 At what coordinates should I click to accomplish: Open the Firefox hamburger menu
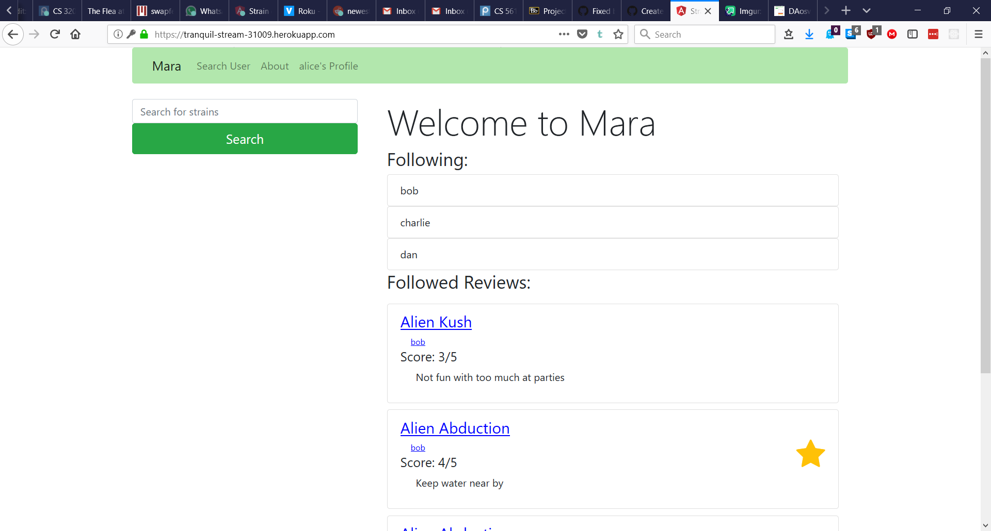tap(979, 34)
